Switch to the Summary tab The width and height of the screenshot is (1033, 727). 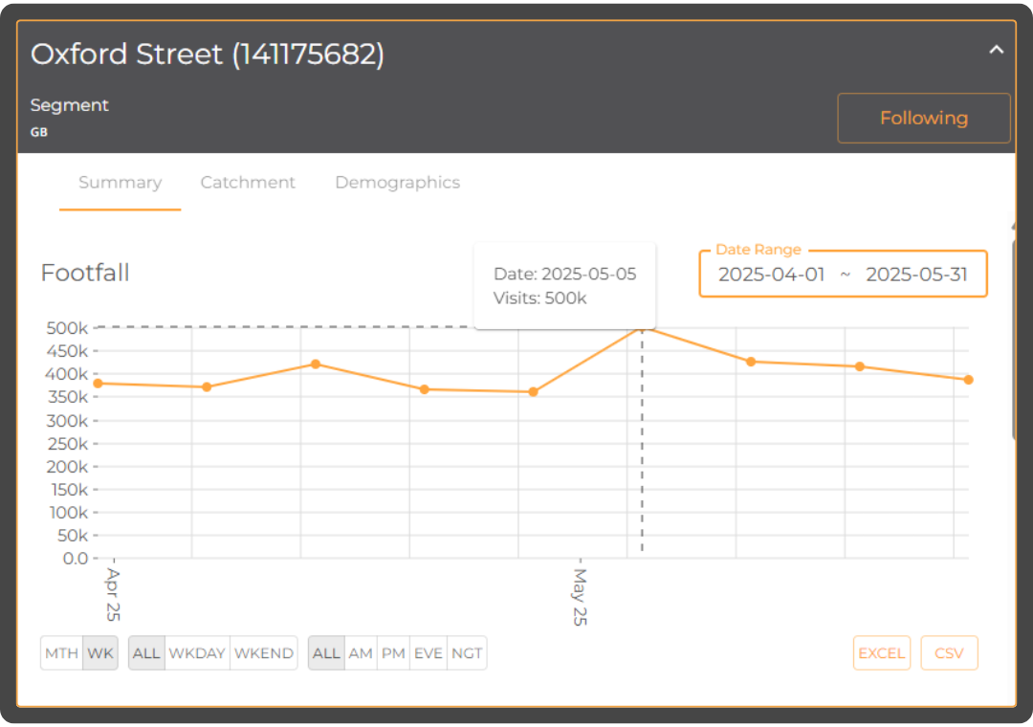pos(120,183)
